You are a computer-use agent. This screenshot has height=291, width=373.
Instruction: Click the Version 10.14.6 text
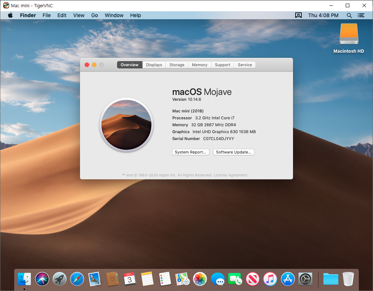187,99
